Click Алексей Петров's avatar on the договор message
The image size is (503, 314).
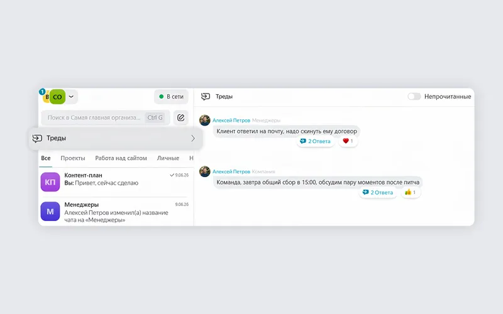point(205,121)
